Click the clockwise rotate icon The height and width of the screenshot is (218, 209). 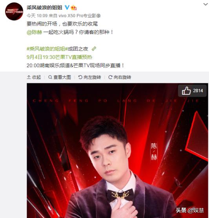click(110, 77)
